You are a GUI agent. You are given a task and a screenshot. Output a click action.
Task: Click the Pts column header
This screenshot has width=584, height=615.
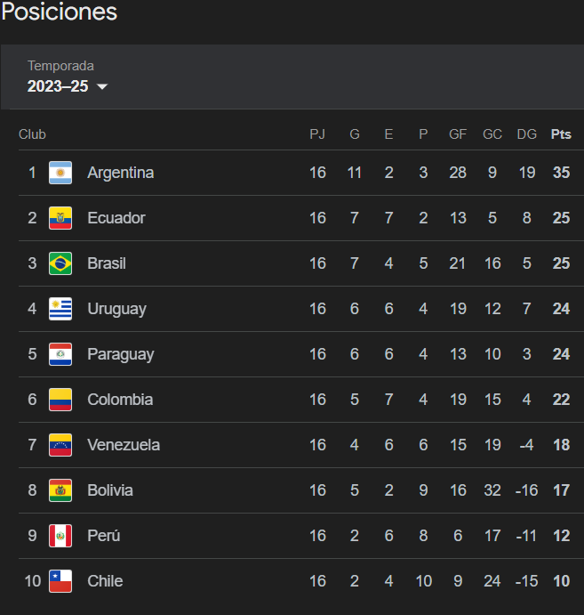click(561, 134)
